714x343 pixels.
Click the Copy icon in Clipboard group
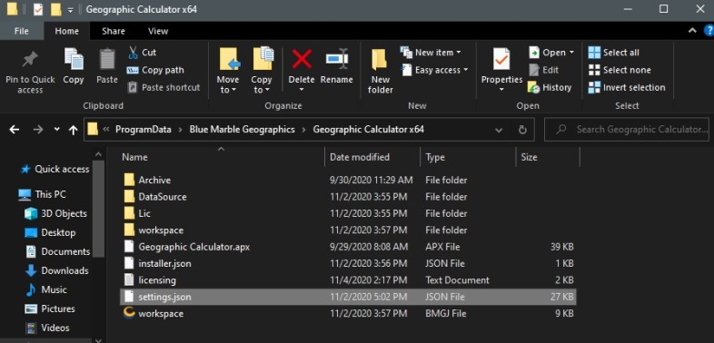(74, 59)
